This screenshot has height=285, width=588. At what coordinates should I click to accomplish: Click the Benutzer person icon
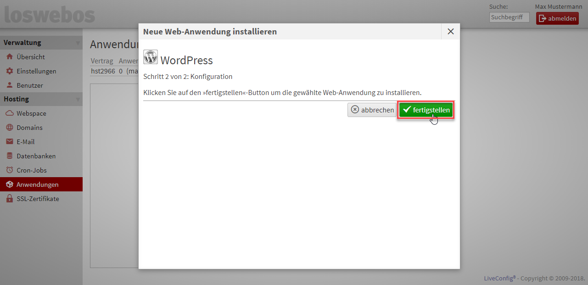pyautogui.click(x=9, y=85)
